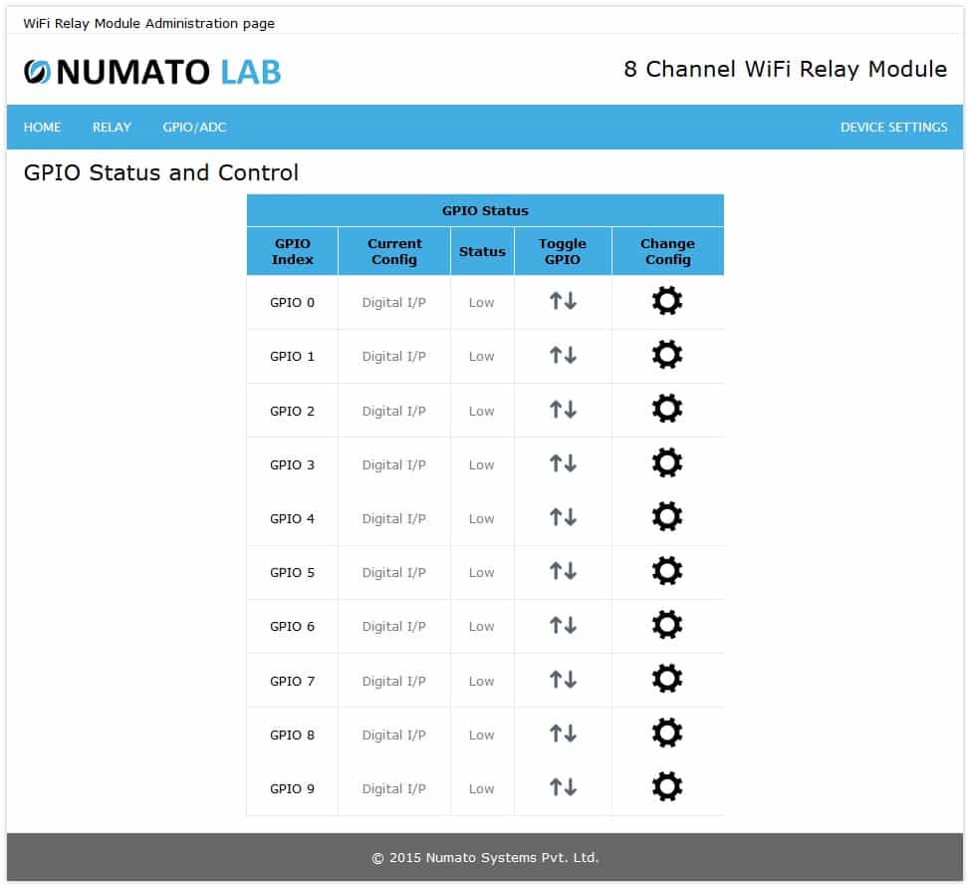
Task: Click the configuration gear for GPIO 9
Action: [x=667, y=786]
